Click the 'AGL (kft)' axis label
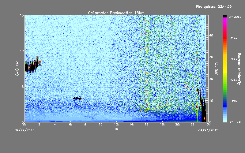Screen dimensions: 245x153 tap(216, 69)
